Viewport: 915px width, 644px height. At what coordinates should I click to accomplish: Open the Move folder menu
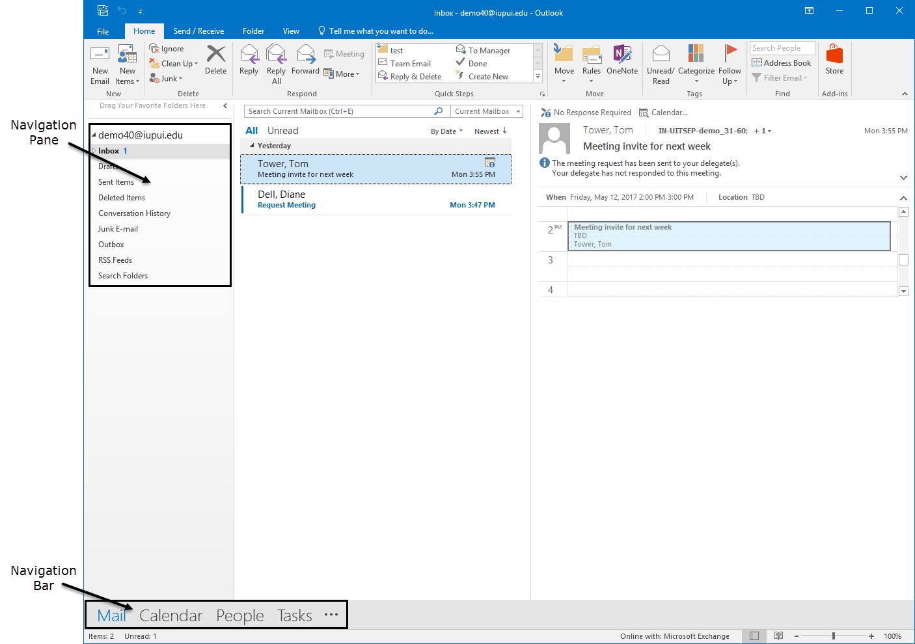(564, 64)
